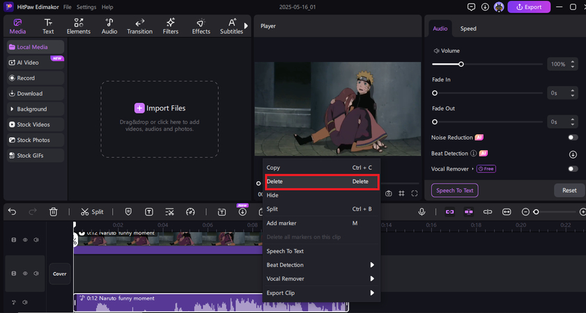Take a snapshot with camera icon
Image resolution: width=586 pixels, height=313 pixels.
point(389,193)
